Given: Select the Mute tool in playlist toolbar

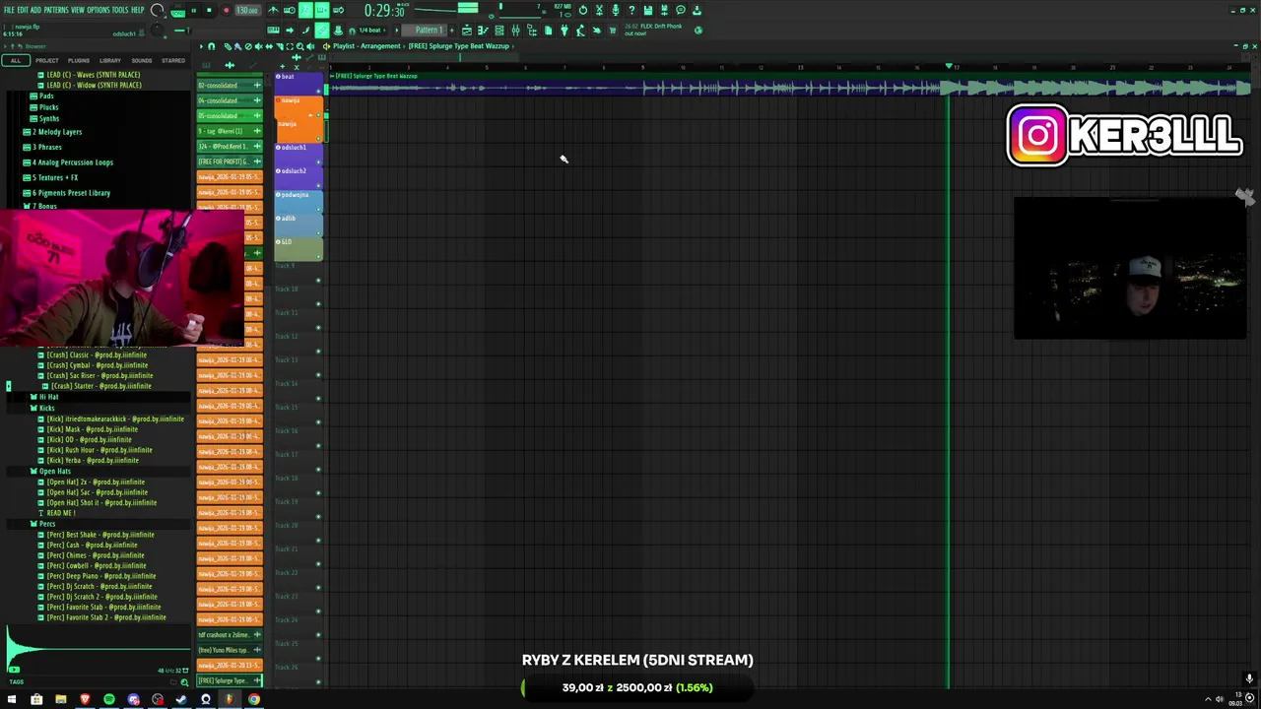Looking at the screenshot, I should 258,46.
